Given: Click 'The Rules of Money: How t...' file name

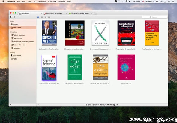Looking at the screenshot, I should click(x=75, y=83).
